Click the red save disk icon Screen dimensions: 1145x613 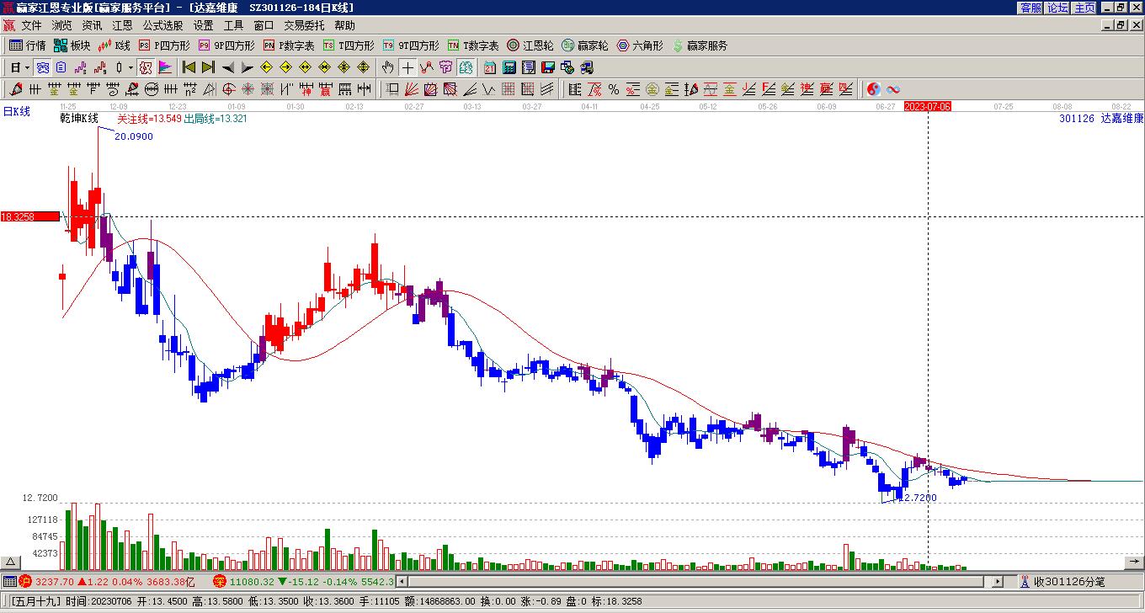pyautogui.click(x=548, y=67)
